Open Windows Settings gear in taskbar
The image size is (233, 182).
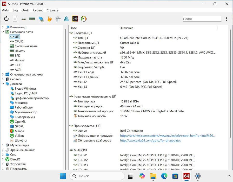click(198, 176)
